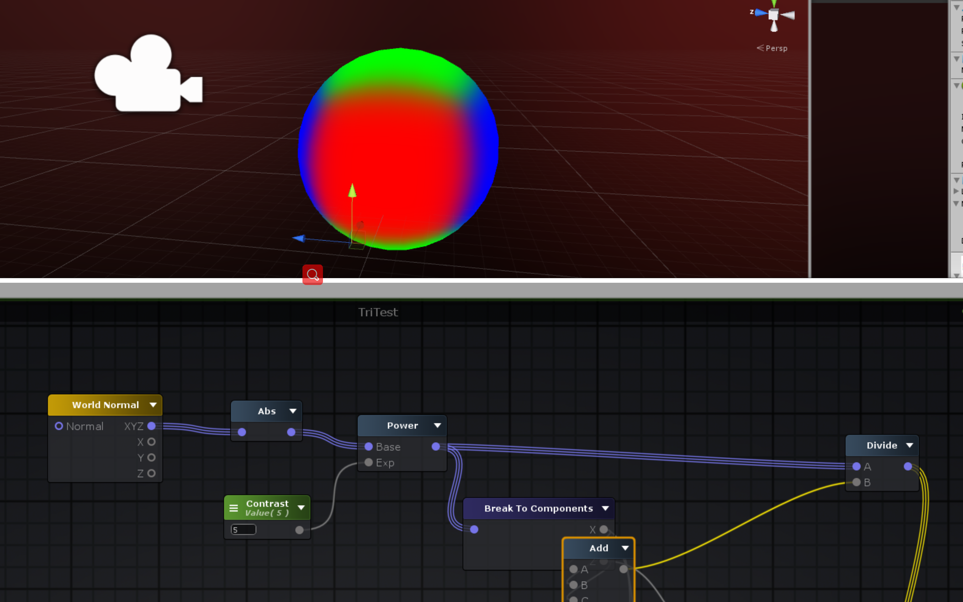Screen dimensions: 963x602
Task: Click the green Y axis move arrow
Action: tap(352, 190)
